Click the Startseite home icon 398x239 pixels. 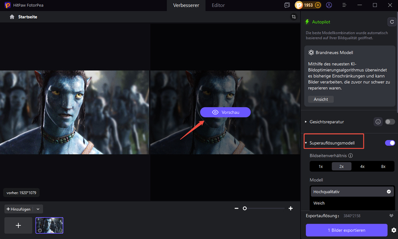pos(12,17)
